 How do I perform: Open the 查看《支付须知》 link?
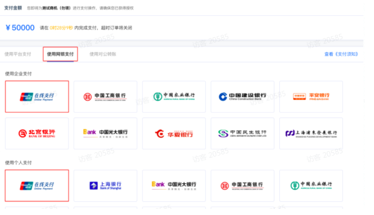tap(341, 54)
